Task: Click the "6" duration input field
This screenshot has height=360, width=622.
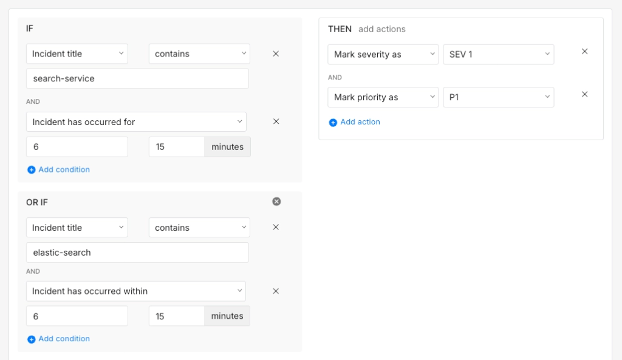Action: coord(77,146)
